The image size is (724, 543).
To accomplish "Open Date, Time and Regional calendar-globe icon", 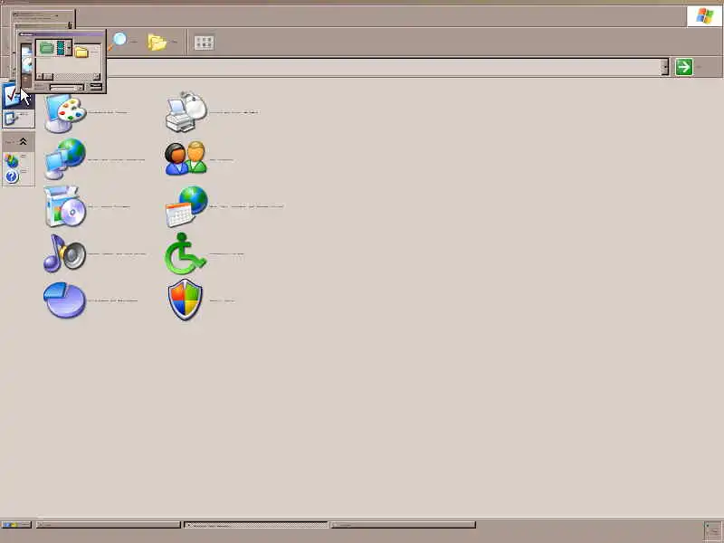I will pyautogui.click(x=186, y=206).
